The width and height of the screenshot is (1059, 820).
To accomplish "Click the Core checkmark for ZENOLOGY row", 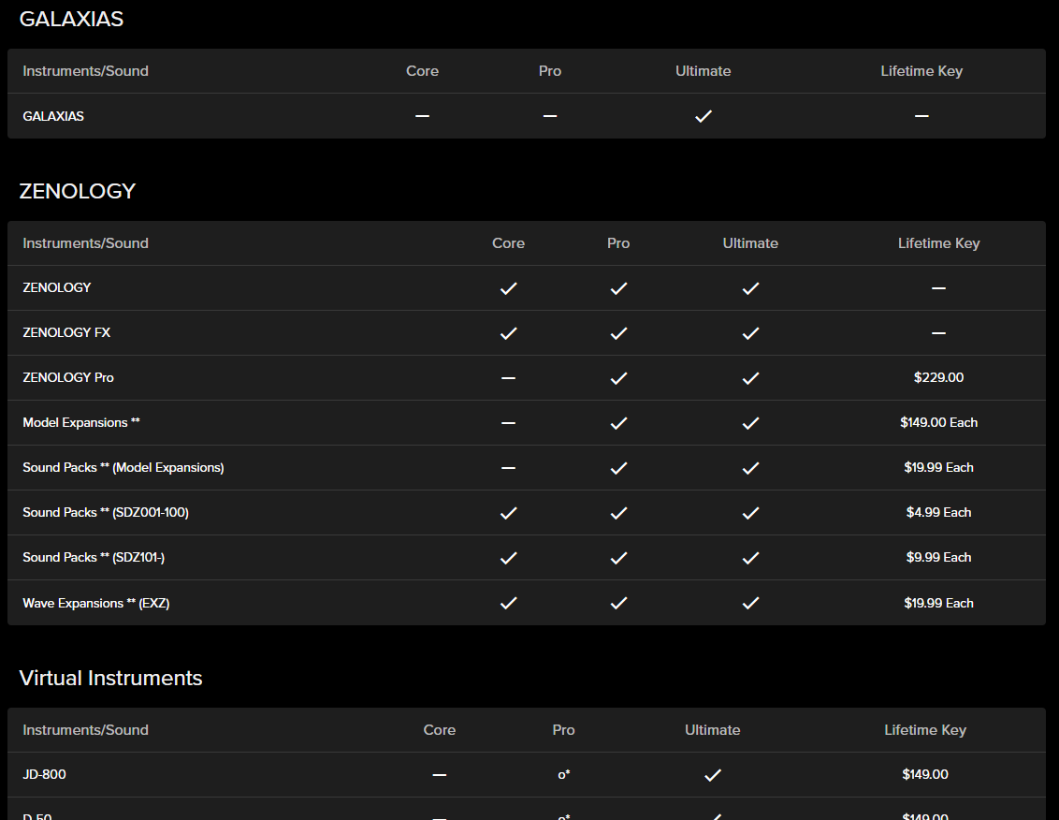I will click(509, 288).
